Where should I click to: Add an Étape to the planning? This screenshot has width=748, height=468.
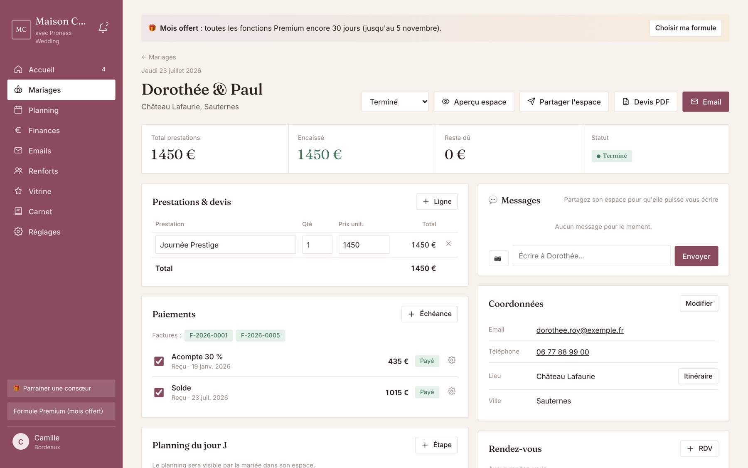[x=436, y=445]
